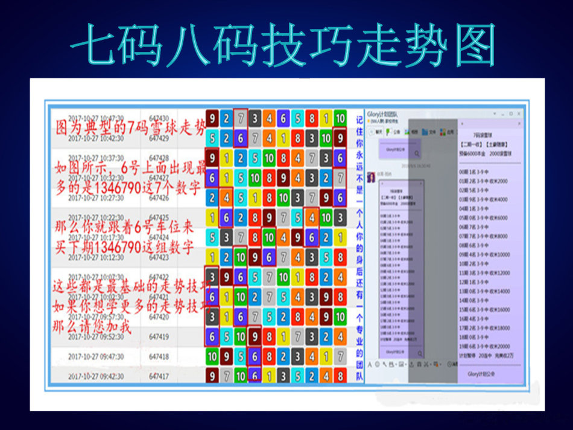Click the Glory计划团队 group title

(385, 114)
